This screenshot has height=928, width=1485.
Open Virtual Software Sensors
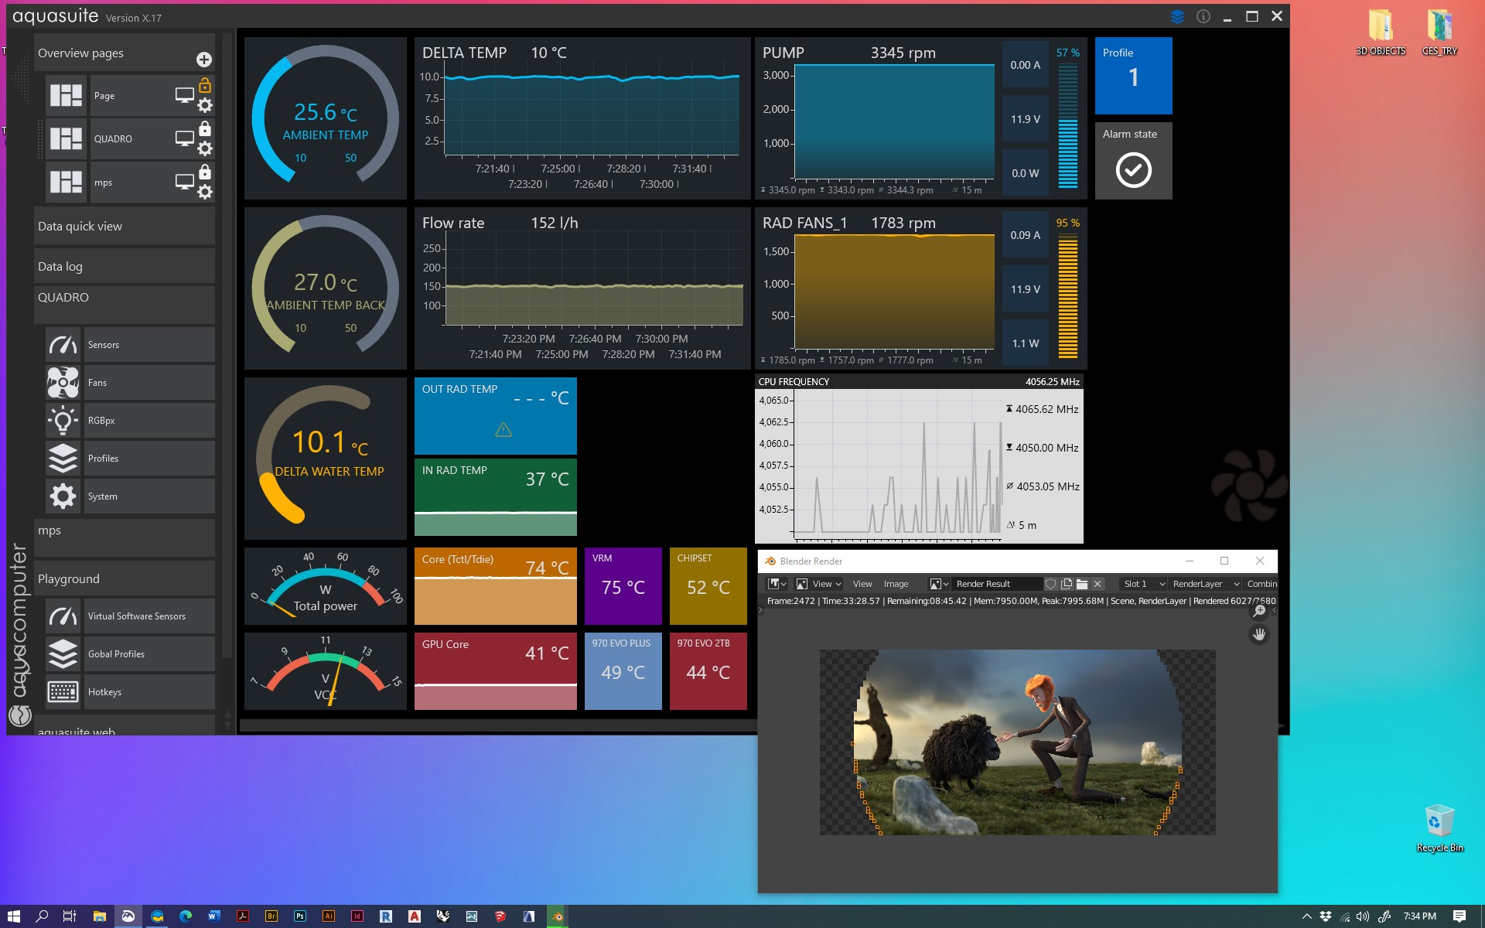137,616
